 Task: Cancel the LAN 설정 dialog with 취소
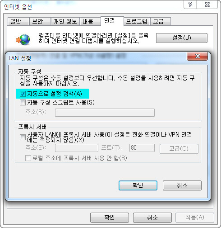coord(182,185)
